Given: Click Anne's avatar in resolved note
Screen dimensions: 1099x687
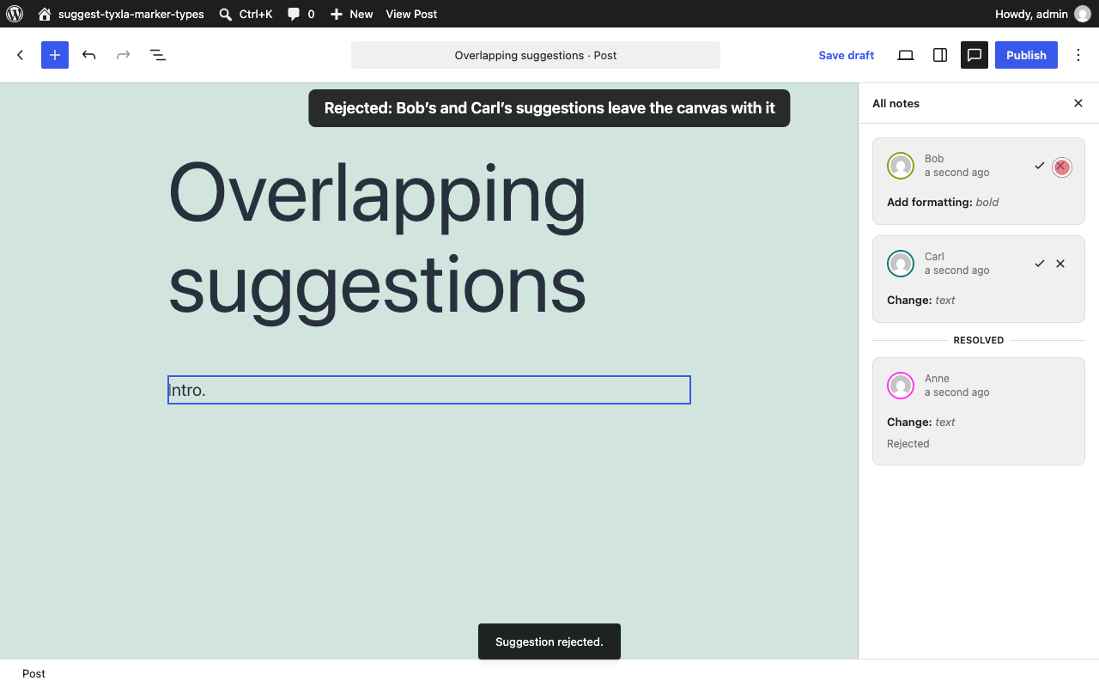Looking at the screenshot, I should pos(901,386).
